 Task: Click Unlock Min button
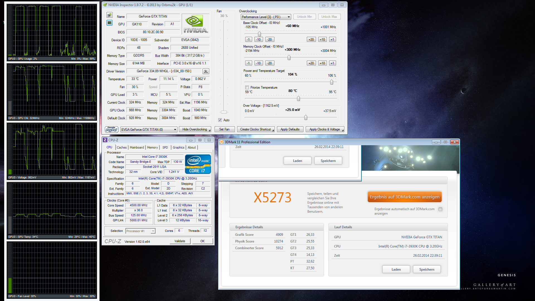(x=304, y=17)
